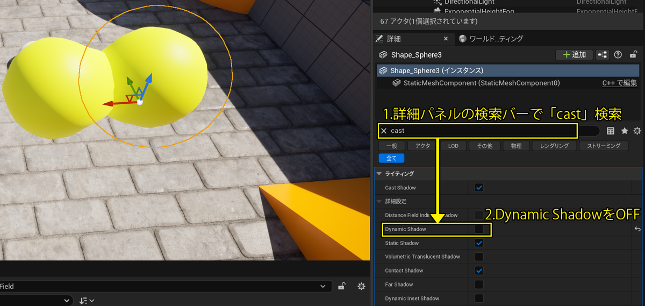Filter by 一般 category
The height and width of the screenshot is (306, 645).
(391, 146)
